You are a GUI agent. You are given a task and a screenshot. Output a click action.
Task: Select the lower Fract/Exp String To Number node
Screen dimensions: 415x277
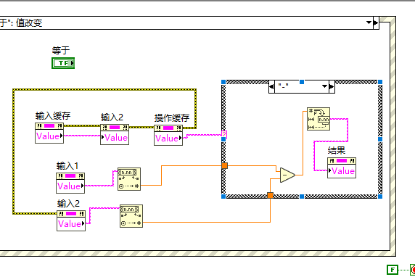click(x=131, y=216)
